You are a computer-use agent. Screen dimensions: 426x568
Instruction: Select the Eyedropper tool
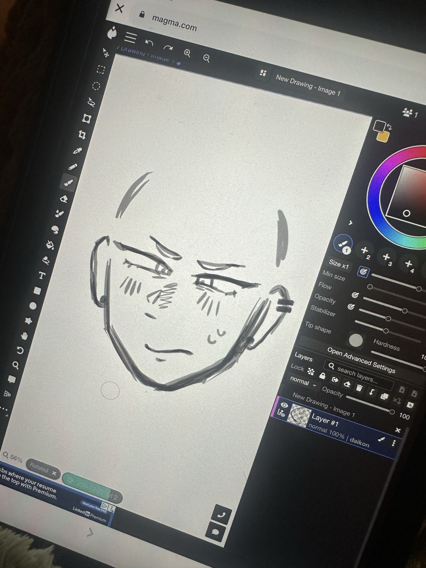[77, 151]
